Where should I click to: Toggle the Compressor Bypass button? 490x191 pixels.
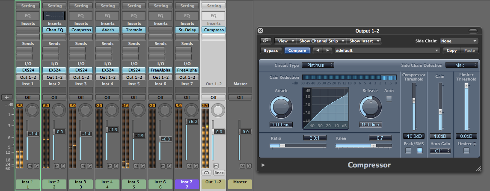pos(271,51)
